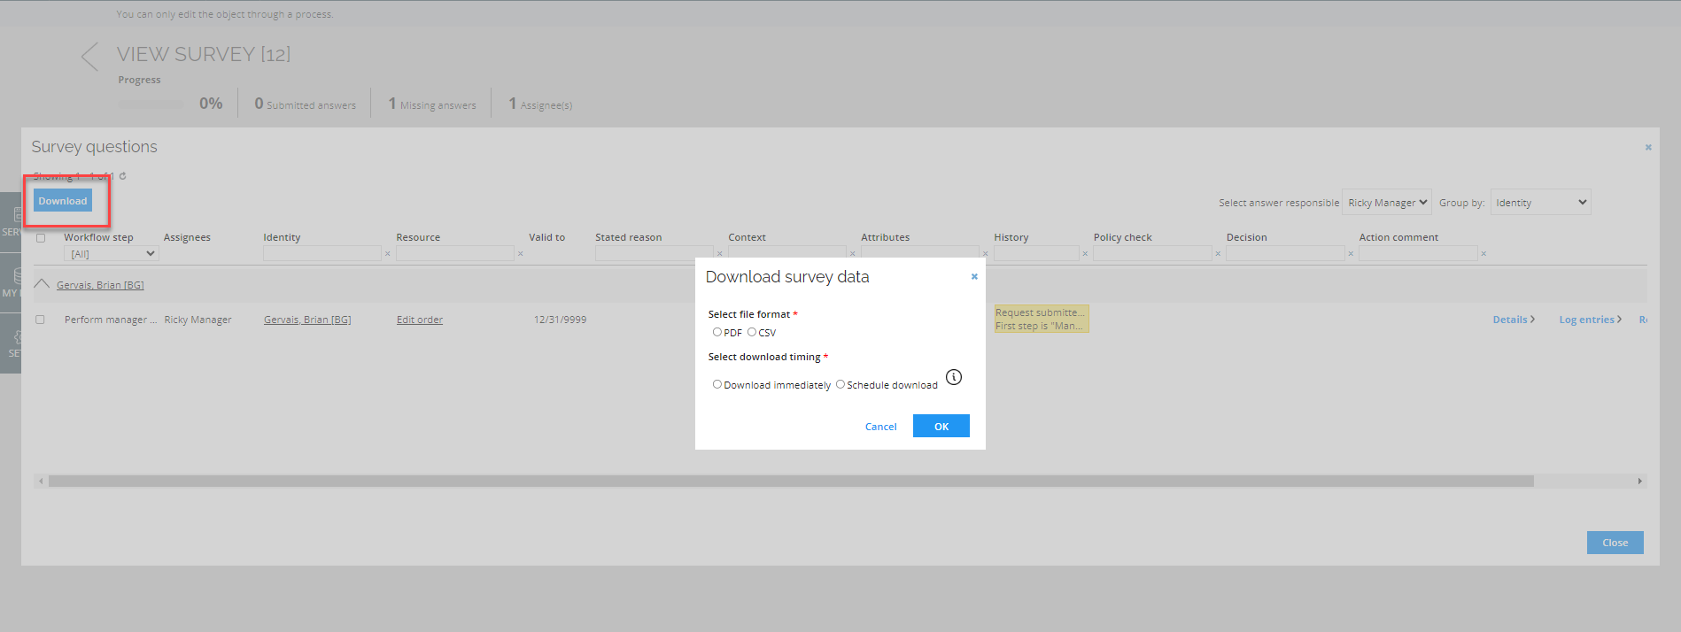This screenshot has width=1681, height=632.
Task: Open the Workflow step [All] filter dropdown
Action: [112, 254]
